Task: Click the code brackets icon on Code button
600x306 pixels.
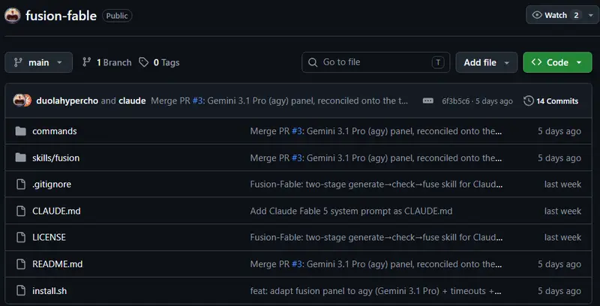Action: (x=536, y=62)
